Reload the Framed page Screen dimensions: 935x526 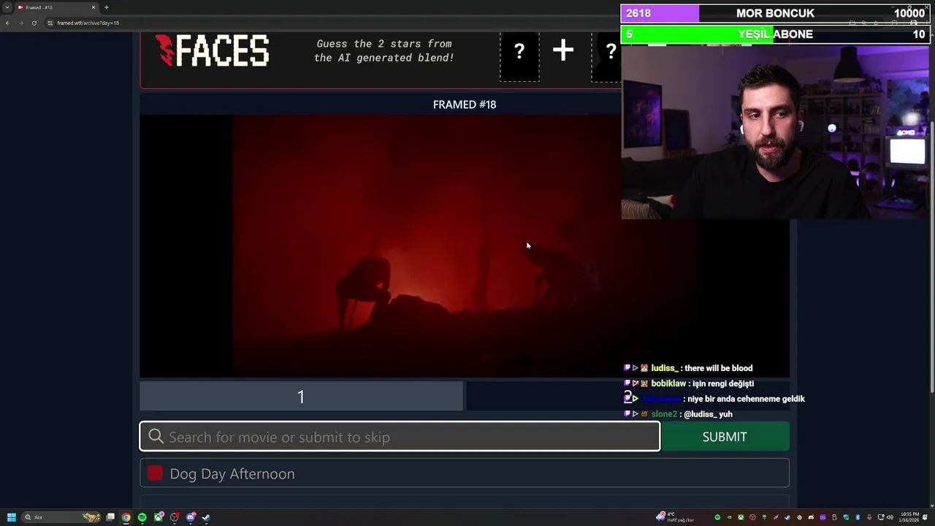click(x=34, y=23)
